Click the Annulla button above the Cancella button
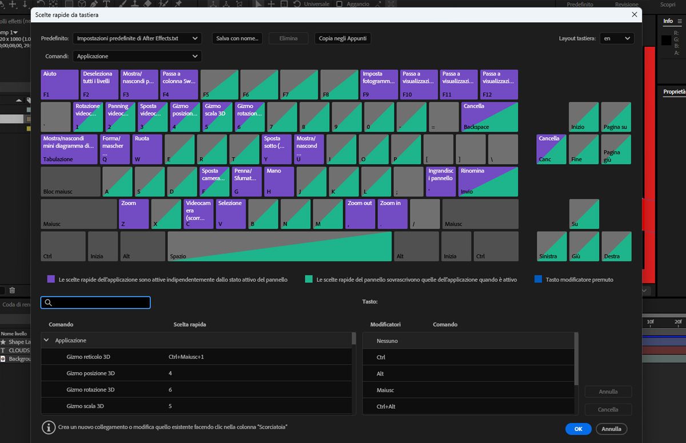Screen dimensions: 686x443 pyautogui.click(x=608, y=392)
